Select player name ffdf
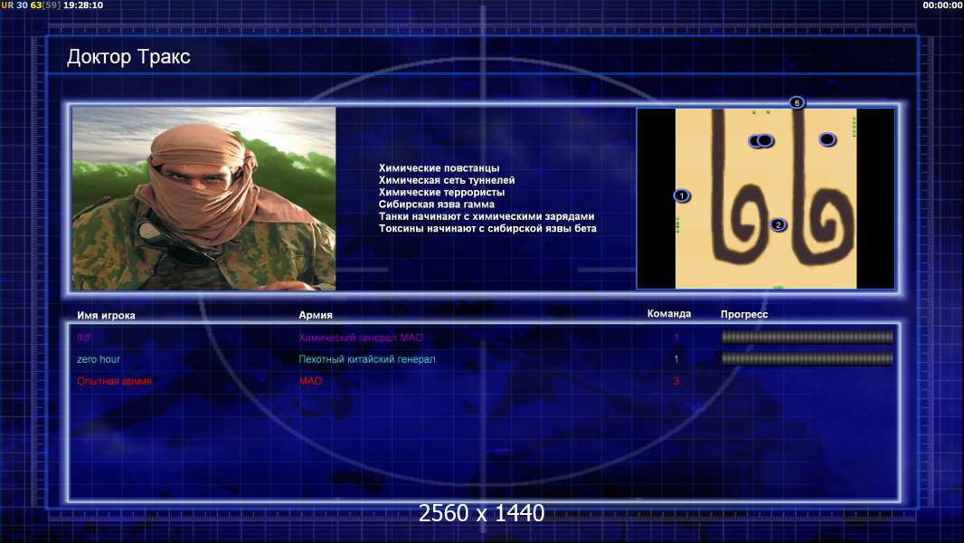This screenshot has width=964, height=543. pyautogui.click(x=83, y=337)
